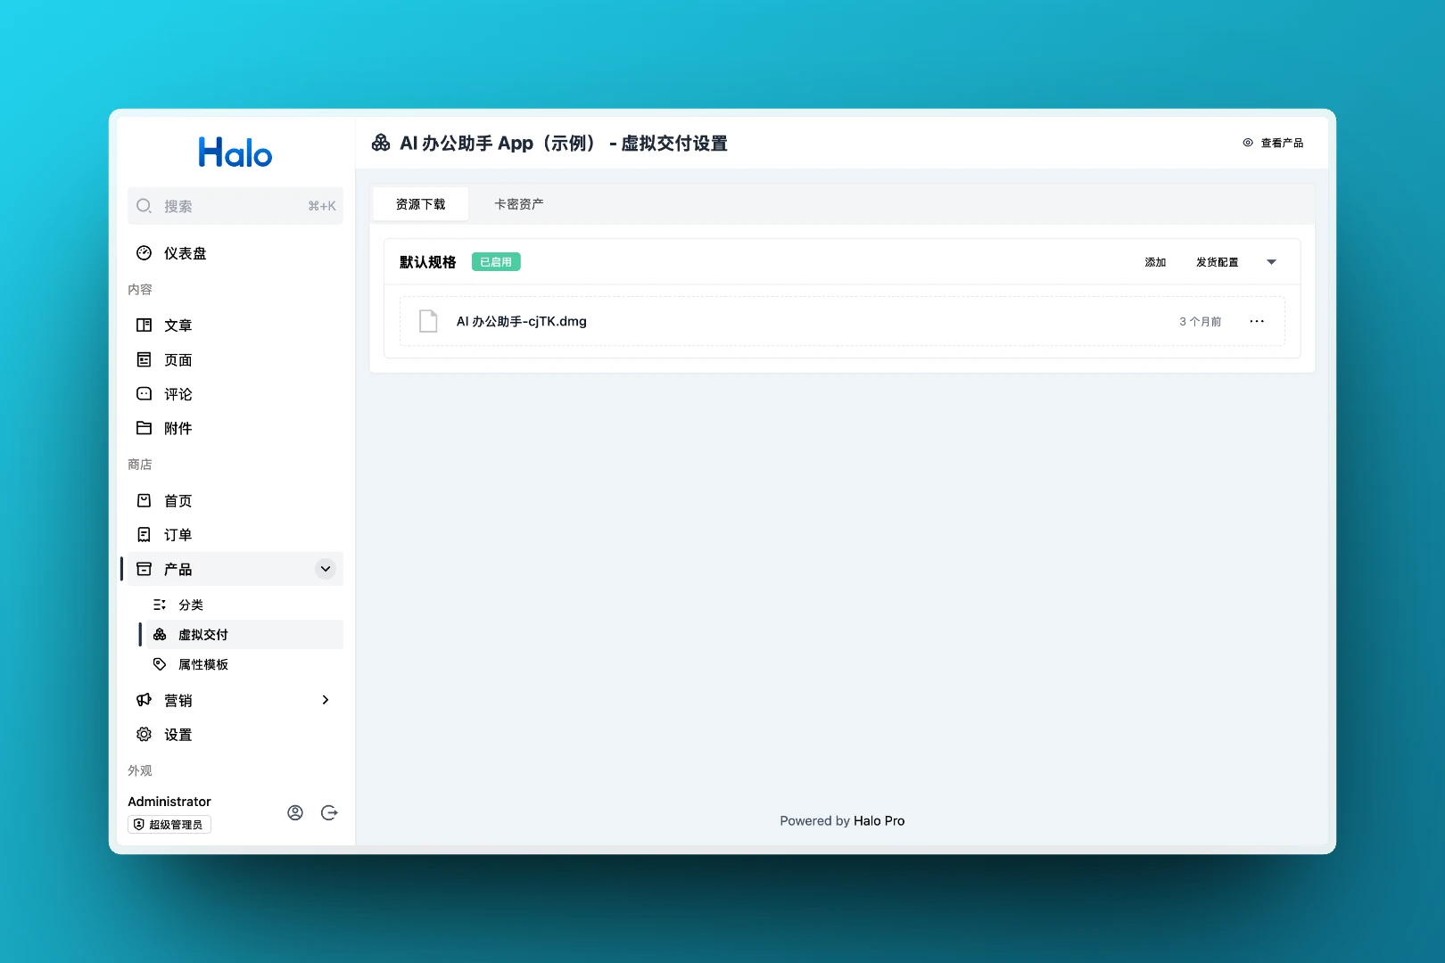The image size is (1445, 963).
Task: Click the ⌘+K shortcut hint
Action: click(322, 206)
